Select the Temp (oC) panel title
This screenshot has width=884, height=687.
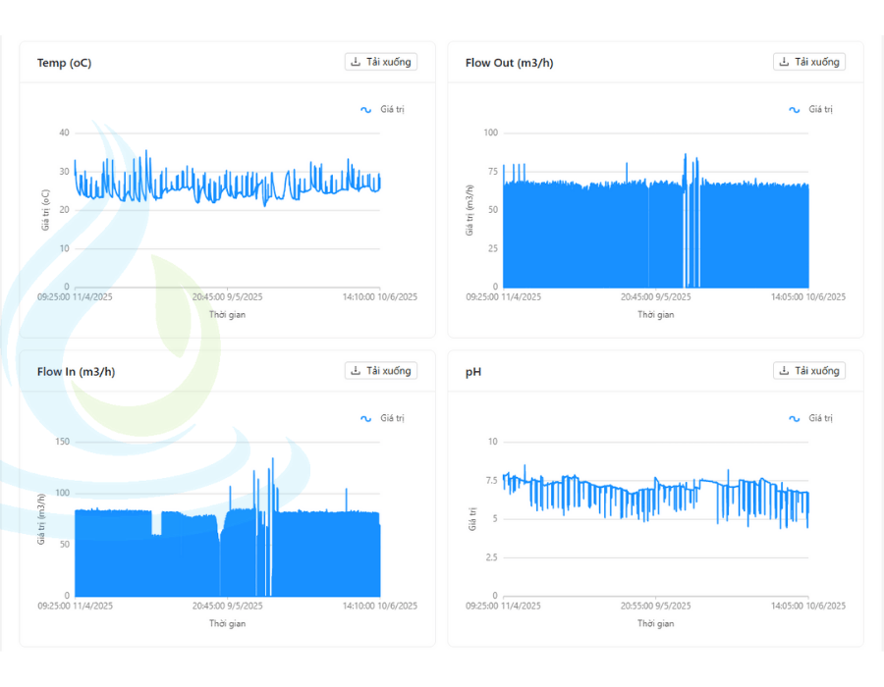(x=64, y=63)
